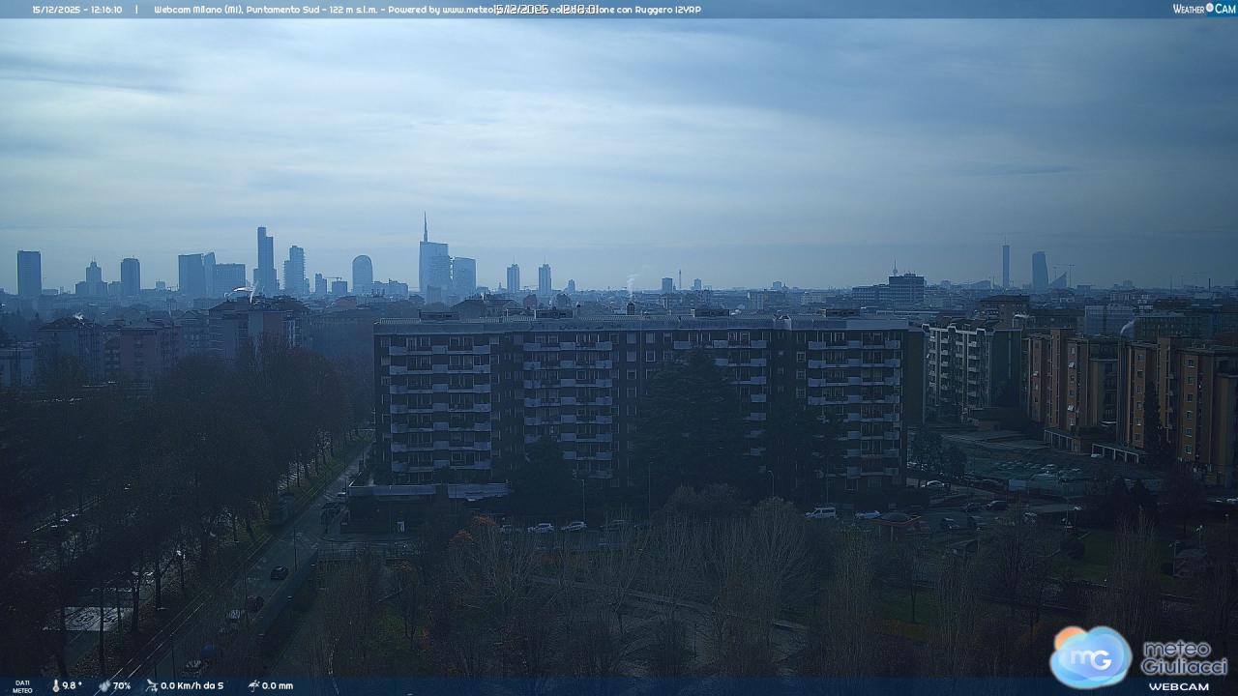Select the 70% humidity value
The image size is (1238, 696).
(x=122, y=685)
